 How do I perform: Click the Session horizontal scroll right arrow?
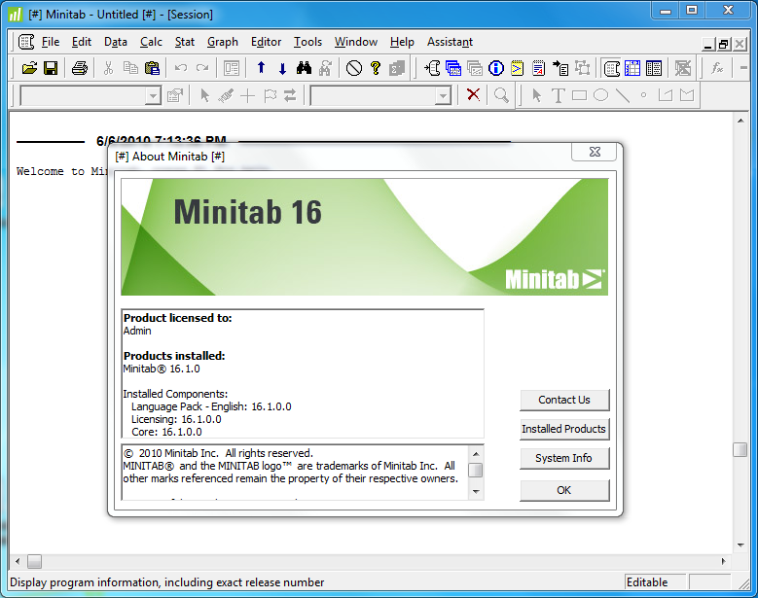coord(724,561)
